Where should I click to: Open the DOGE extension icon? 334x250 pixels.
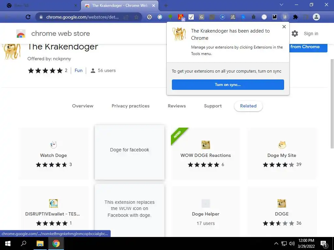(282, 203)
